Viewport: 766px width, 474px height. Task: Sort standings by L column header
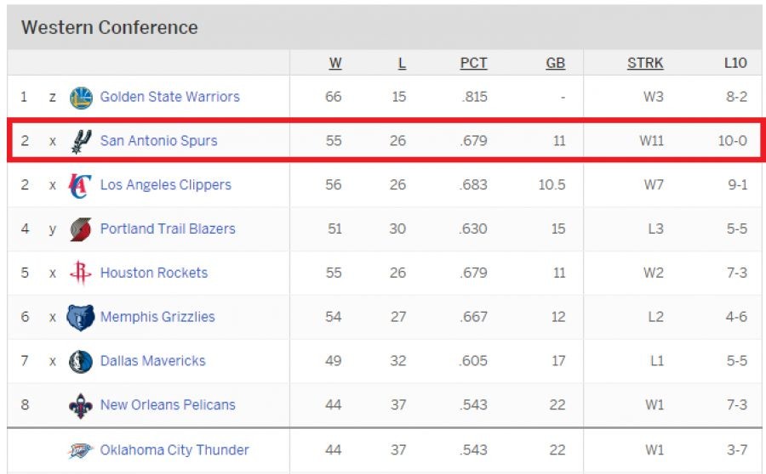(x=402, y=63)
